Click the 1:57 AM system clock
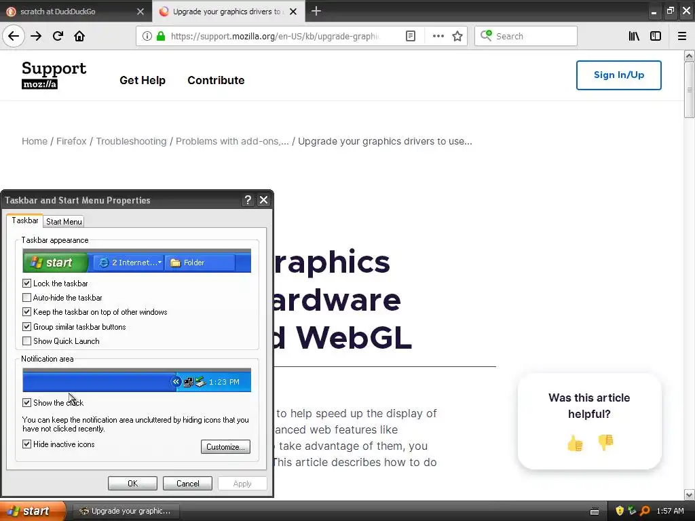The width and height of the screenshot is (695, 521). [670, 511]
